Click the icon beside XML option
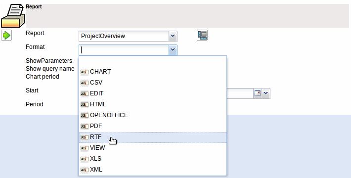This screenshot has height=178, width=351. (85, 170)
